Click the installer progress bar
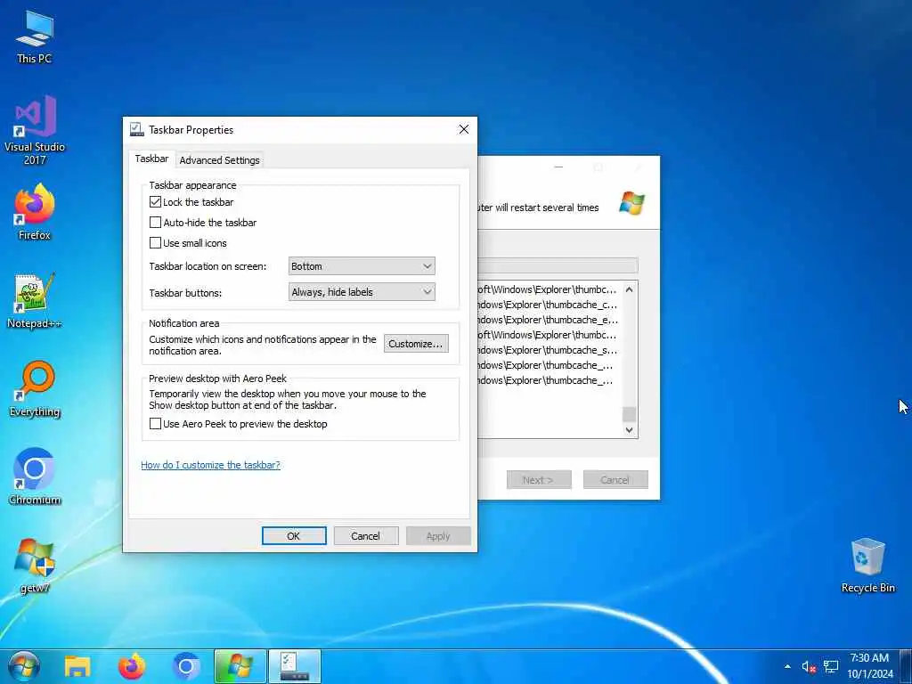The width and height of the screenshot is (912, 684). click(558, 265)
